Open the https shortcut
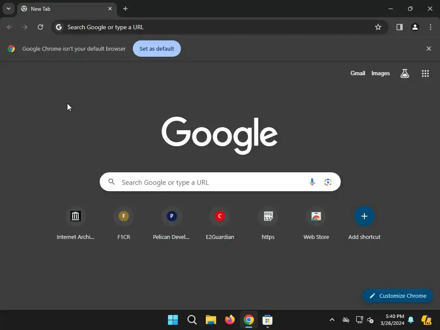Viewport: 440px width, 330px height. (x=268, y=223)
